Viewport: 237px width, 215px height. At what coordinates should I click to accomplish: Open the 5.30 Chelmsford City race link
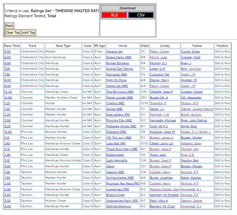point(7,51)
